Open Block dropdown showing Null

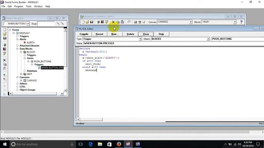(x=235, y=22)
